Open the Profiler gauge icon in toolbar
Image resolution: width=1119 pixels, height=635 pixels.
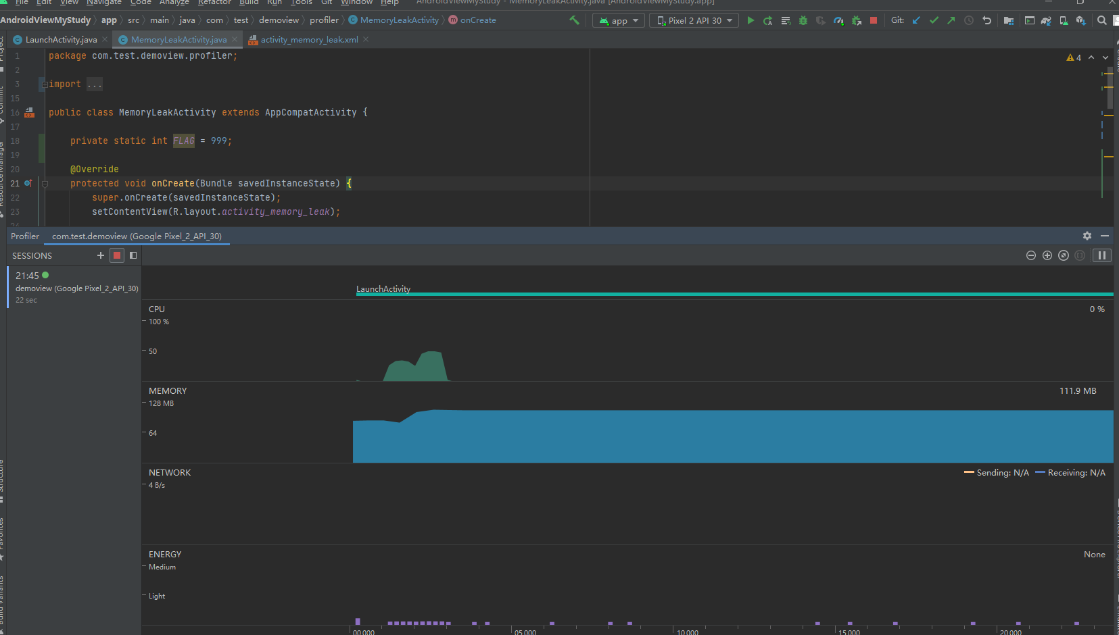click(x=838, y=20)
